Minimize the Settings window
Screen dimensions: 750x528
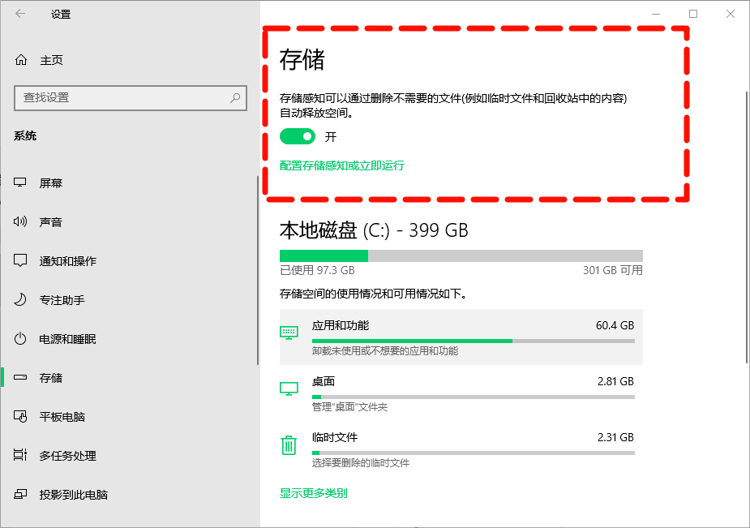pyautogui.click(x=656, y=14)
